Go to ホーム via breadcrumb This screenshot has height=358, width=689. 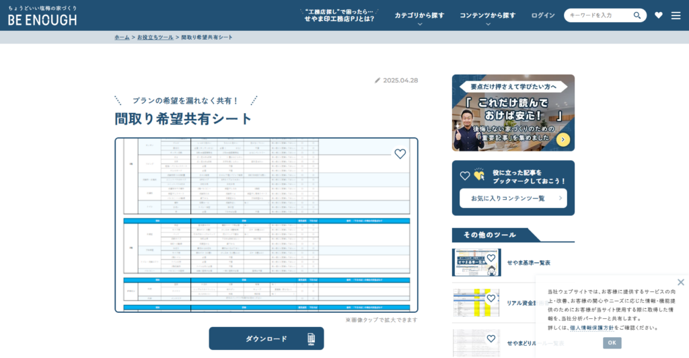tap(122, 37)
